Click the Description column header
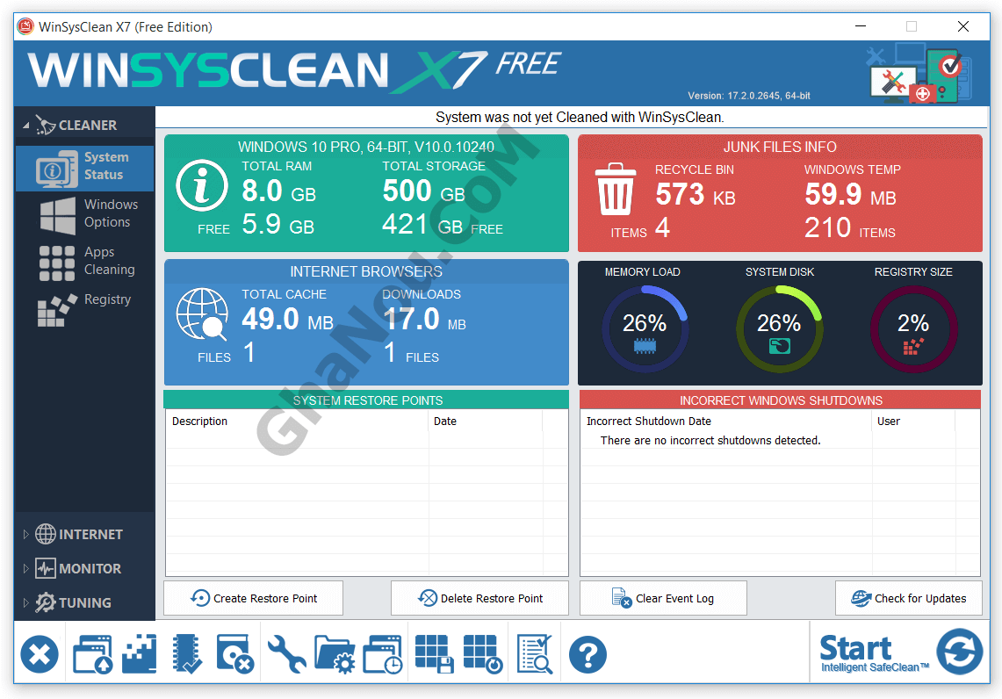 pyautogui.click(x=297, y=421)
